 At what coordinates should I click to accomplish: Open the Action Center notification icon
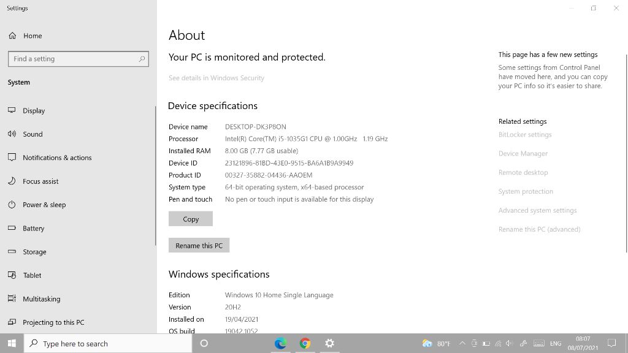click(x=611, y=343)
